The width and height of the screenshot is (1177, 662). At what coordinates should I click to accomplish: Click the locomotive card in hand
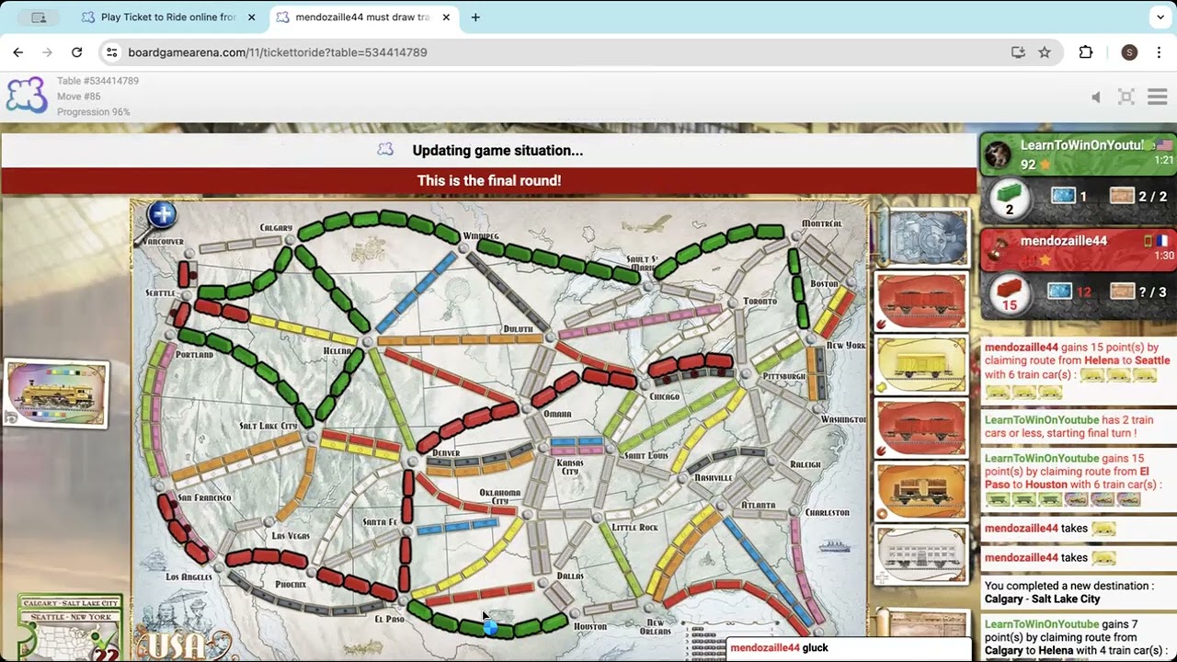click(x=57, y=394)
